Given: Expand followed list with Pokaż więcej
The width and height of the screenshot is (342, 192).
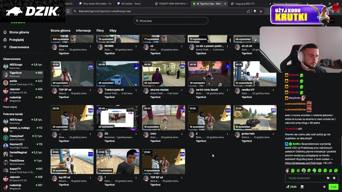Looking at the screenshot, I should (x=10, y=107).
